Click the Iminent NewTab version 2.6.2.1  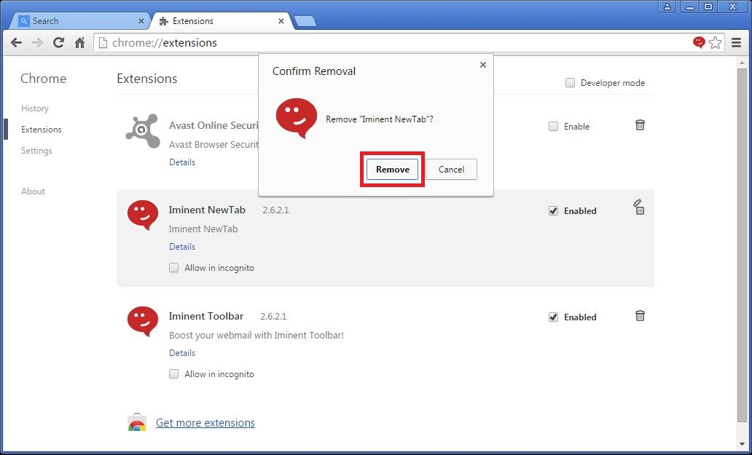coord(275,210)
